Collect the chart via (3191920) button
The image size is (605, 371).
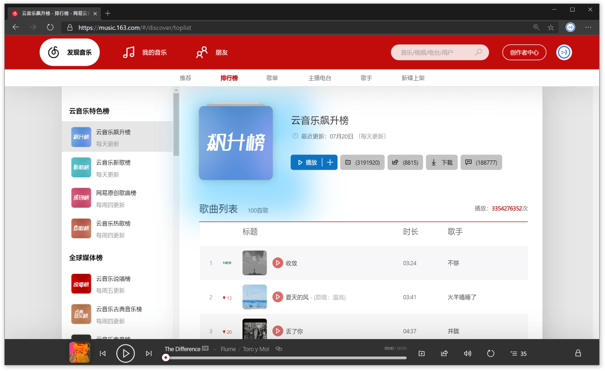pos(363,163)
